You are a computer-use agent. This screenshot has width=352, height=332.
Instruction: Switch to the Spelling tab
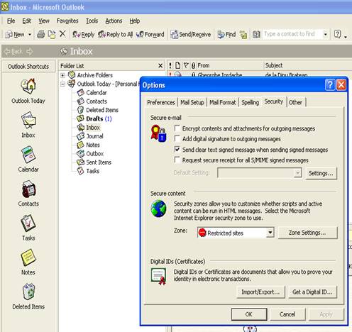[x=250, y=102]
